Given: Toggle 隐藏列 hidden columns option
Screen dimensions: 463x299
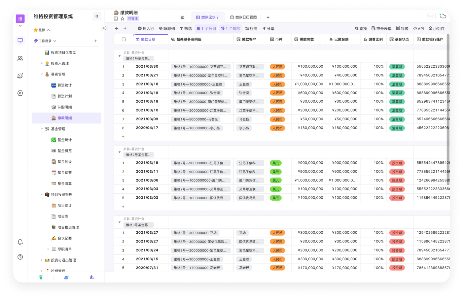Looking at the screenshot, I should point(167,29).
